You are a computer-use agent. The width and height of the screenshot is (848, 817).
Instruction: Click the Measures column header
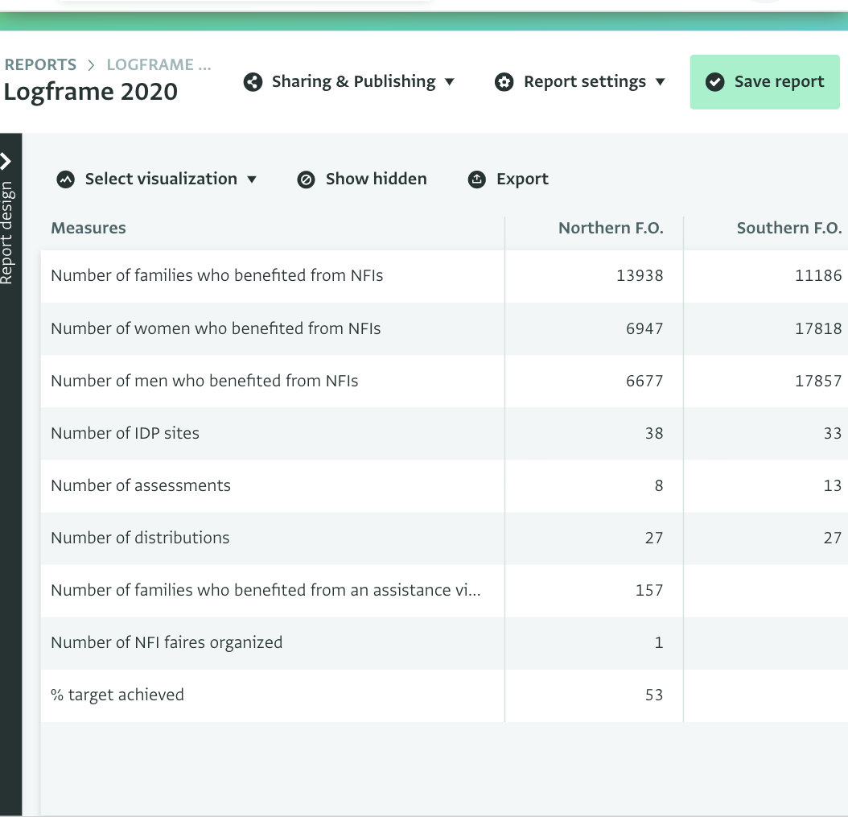pos(89,229)
